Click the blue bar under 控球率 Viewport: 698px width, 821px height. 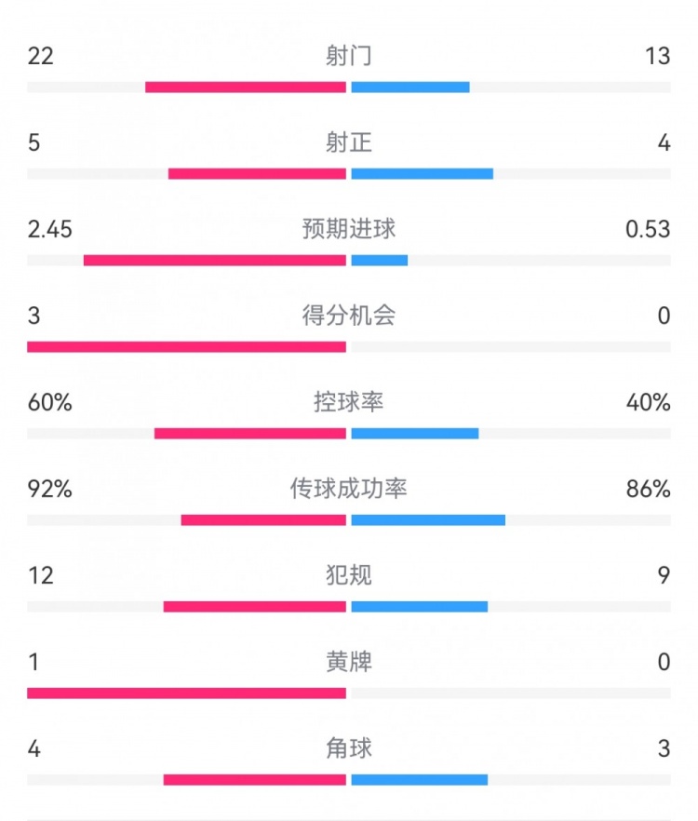click(x=415, y=434)
